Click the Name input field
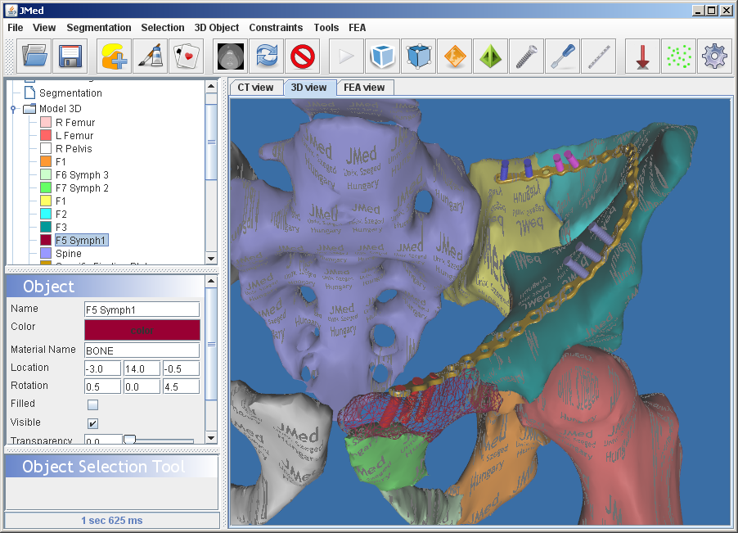The width and height of the screenshot is (738, 533). [x=142, y=309]
